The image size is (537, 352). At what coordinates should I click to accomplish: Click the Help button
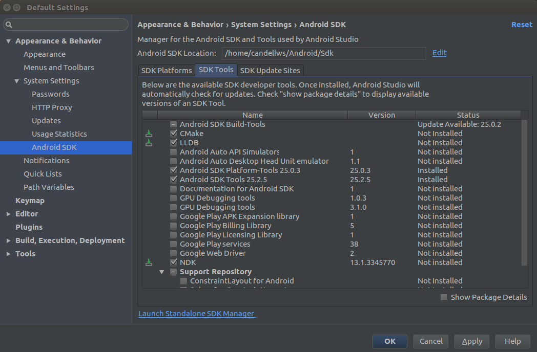click(x=513, y=341)
